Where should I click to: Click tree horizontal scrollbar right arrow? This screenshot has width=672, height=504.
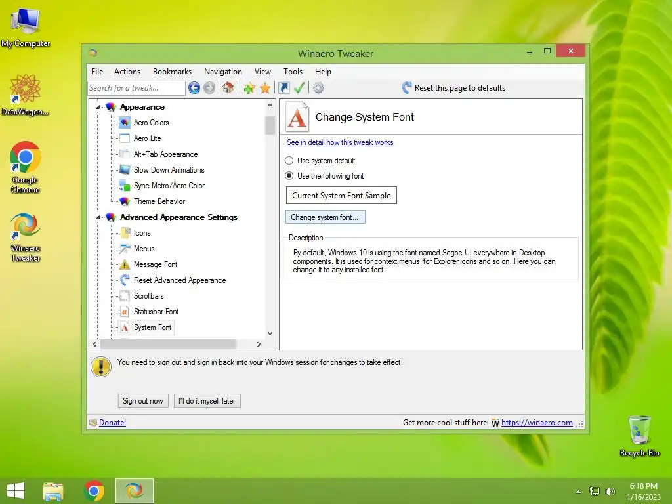click(259, 344)
